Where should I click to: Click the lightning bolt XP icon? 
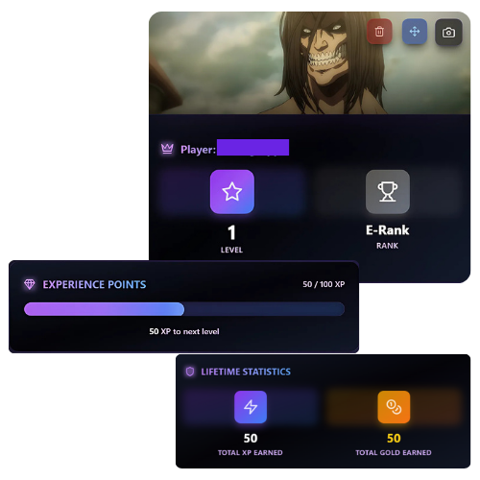pyautogui.click(x=251, y=407)
